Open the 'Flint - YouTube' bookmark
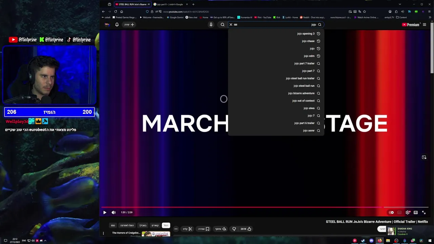Viewport: 434px width, 244px height. (x=263, y=17)
